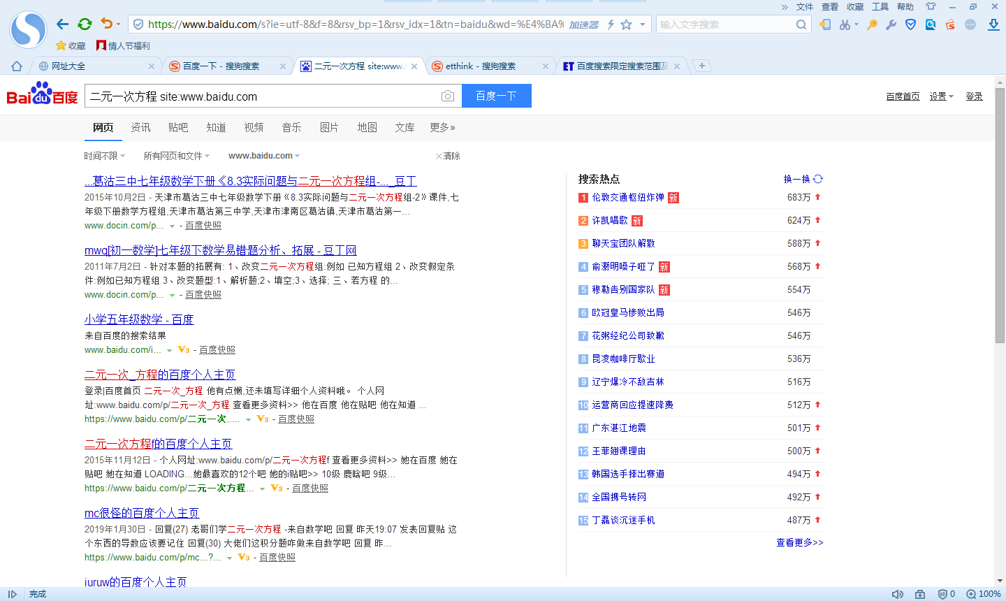The height and width of the screenshot is (601, 1006).
Task: Open the mc很怪的百度个人主页 result
Action: (142, 513)
